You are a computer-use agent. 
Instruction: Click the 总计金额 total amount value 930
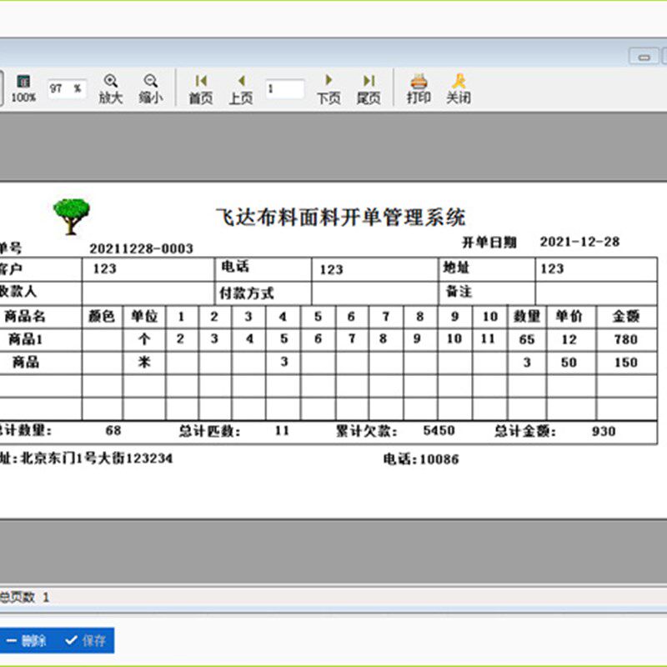pyautogui.click(x=603, y=431)
